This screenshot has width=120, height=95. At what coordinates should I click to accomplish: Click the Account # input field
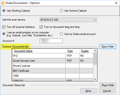pos(51,41)
